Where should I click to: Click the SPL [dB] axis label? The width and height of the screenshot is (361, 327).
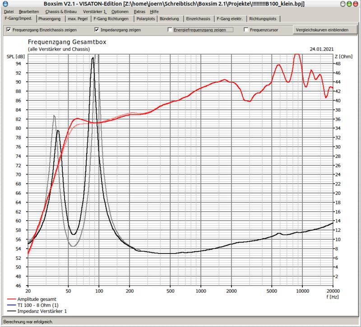pyautogui.click(x=16, y=57)
